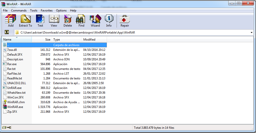Go up one folder level button
The width and height of the screenshot is (256, 133).
[x=7, y=32]
